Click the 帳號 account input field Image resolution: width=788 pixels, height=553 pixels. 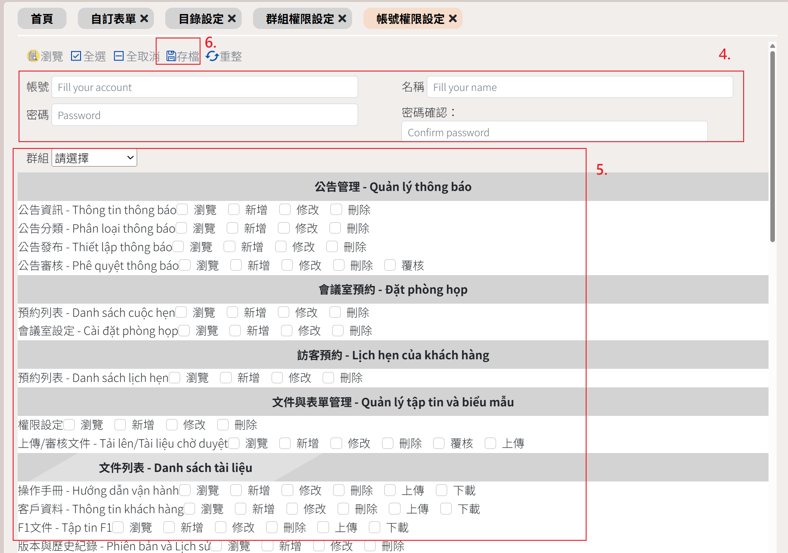[x=205, y=87]
